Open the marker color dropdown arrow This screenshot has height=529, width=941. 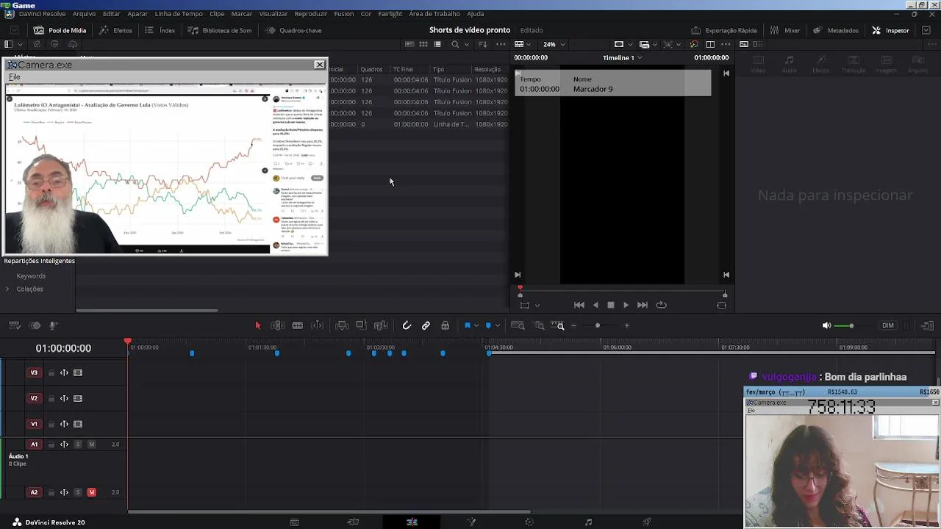tap(498, 325)
